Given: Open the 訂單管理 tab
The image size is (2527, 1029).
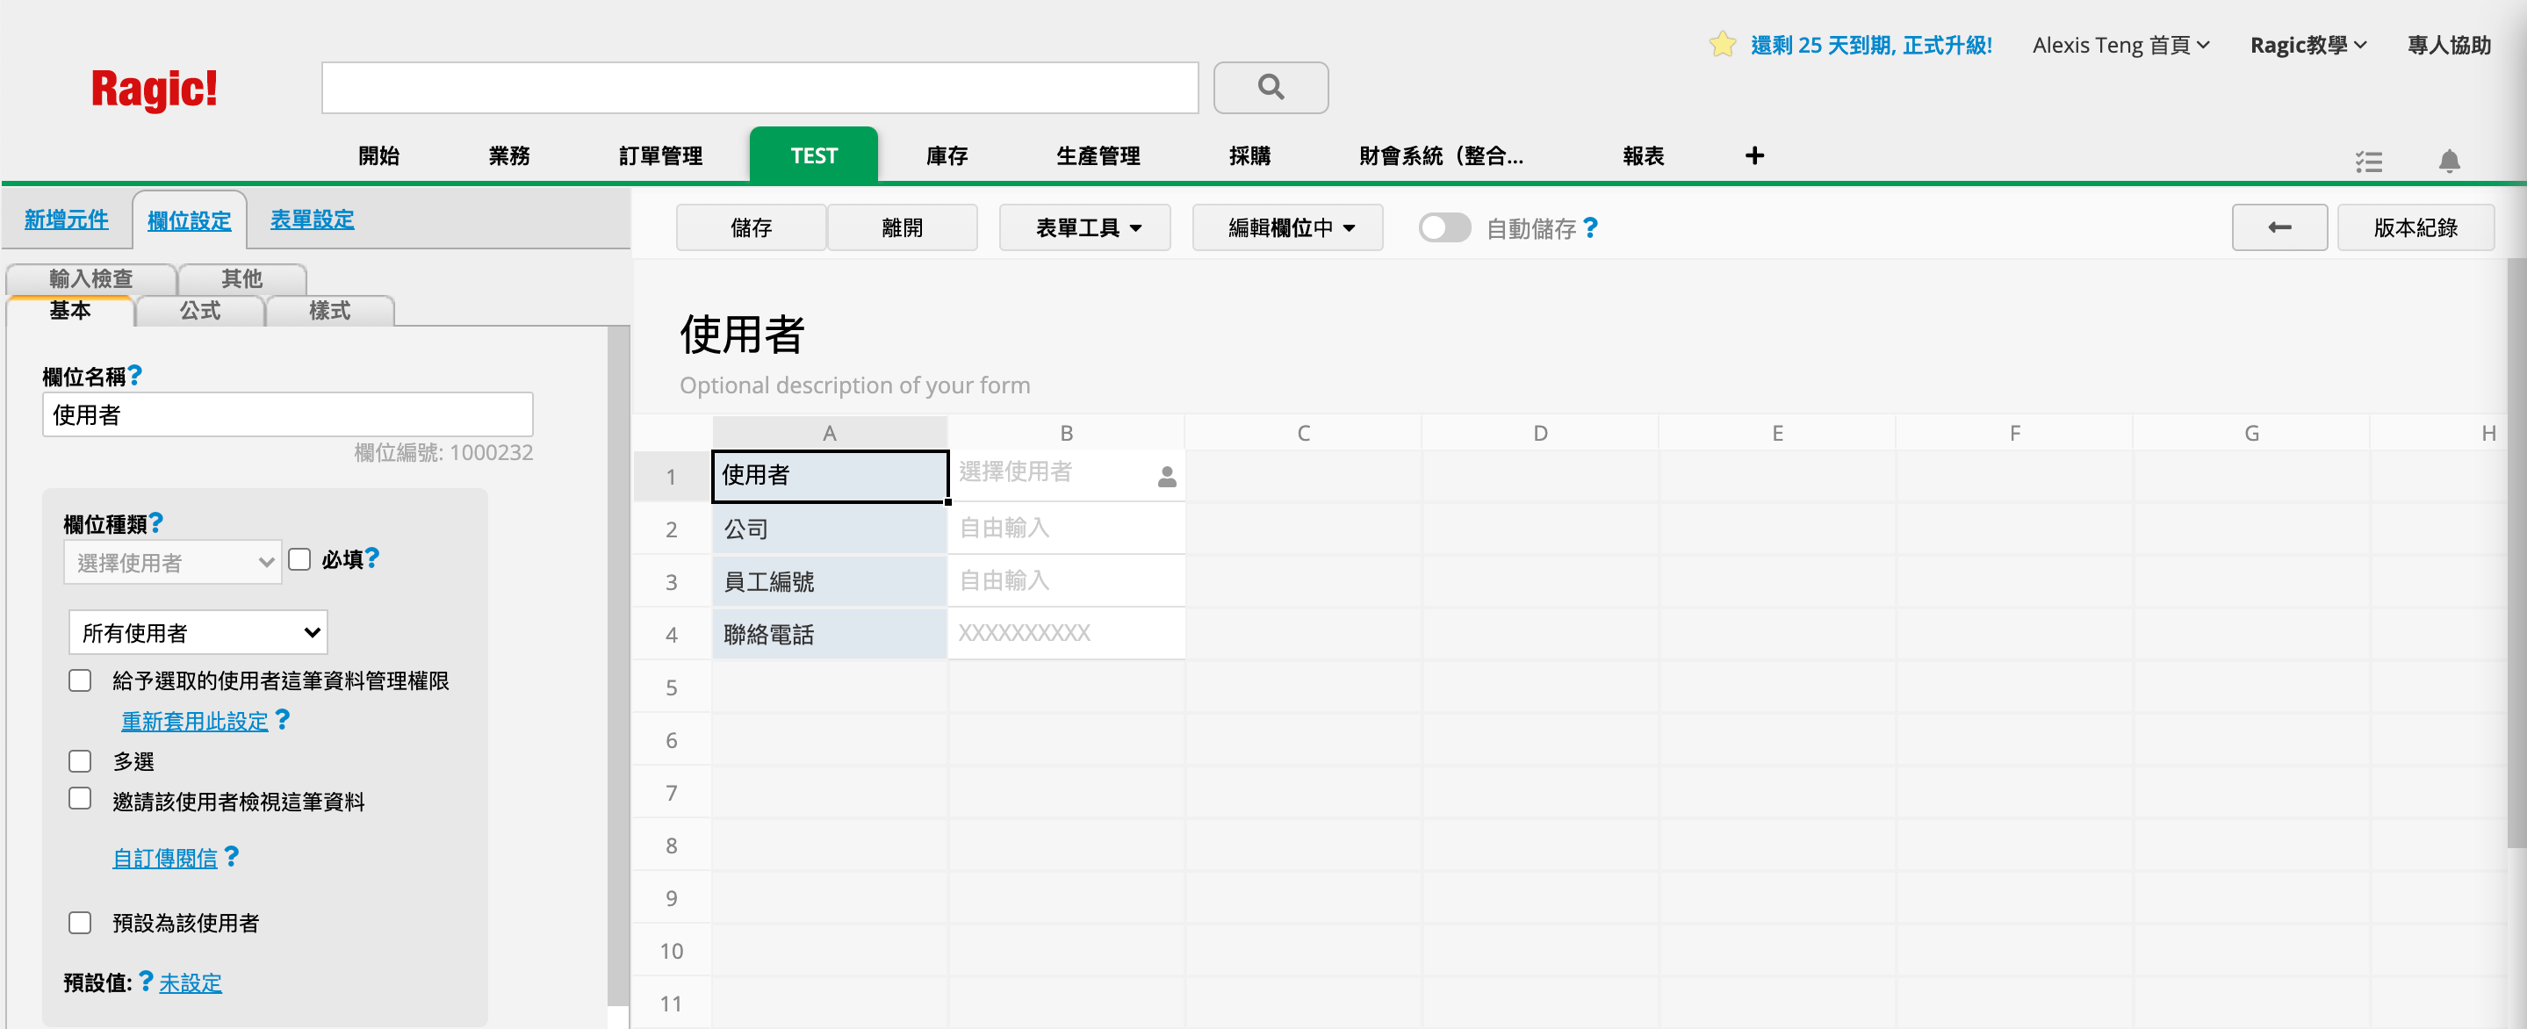Looking at the screenshot, I should (660, 155).
